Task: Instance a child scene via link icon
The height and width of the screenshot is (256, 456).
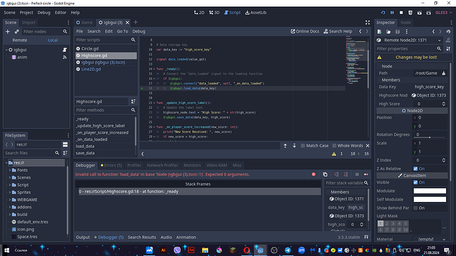Action: point(17,32)
